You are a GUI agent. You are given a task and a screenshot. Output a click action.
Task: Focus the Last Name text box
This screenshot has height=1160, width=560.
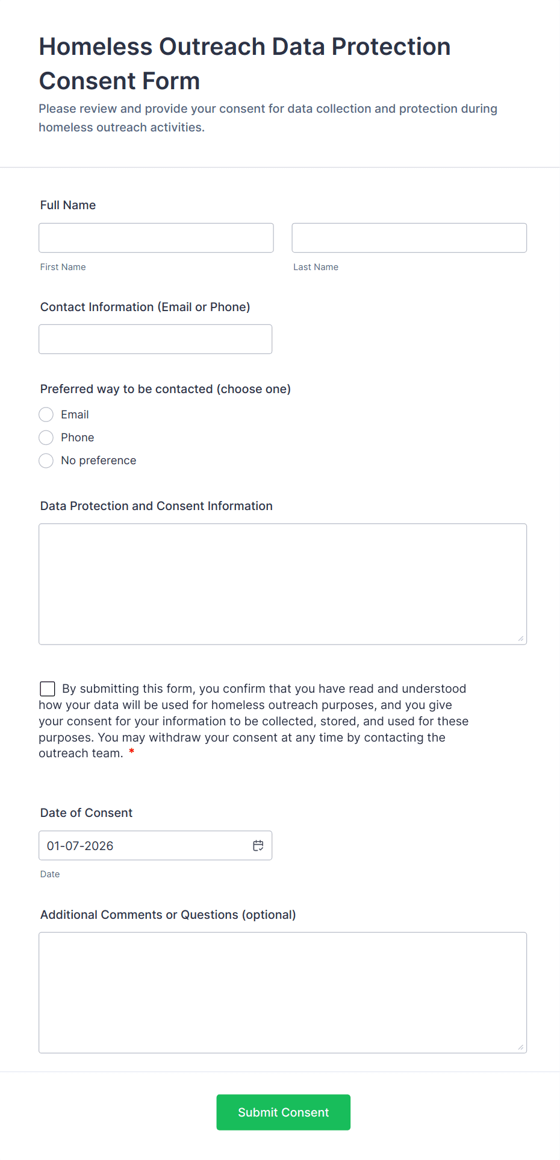pyautogui.click(x=409, y=238)
